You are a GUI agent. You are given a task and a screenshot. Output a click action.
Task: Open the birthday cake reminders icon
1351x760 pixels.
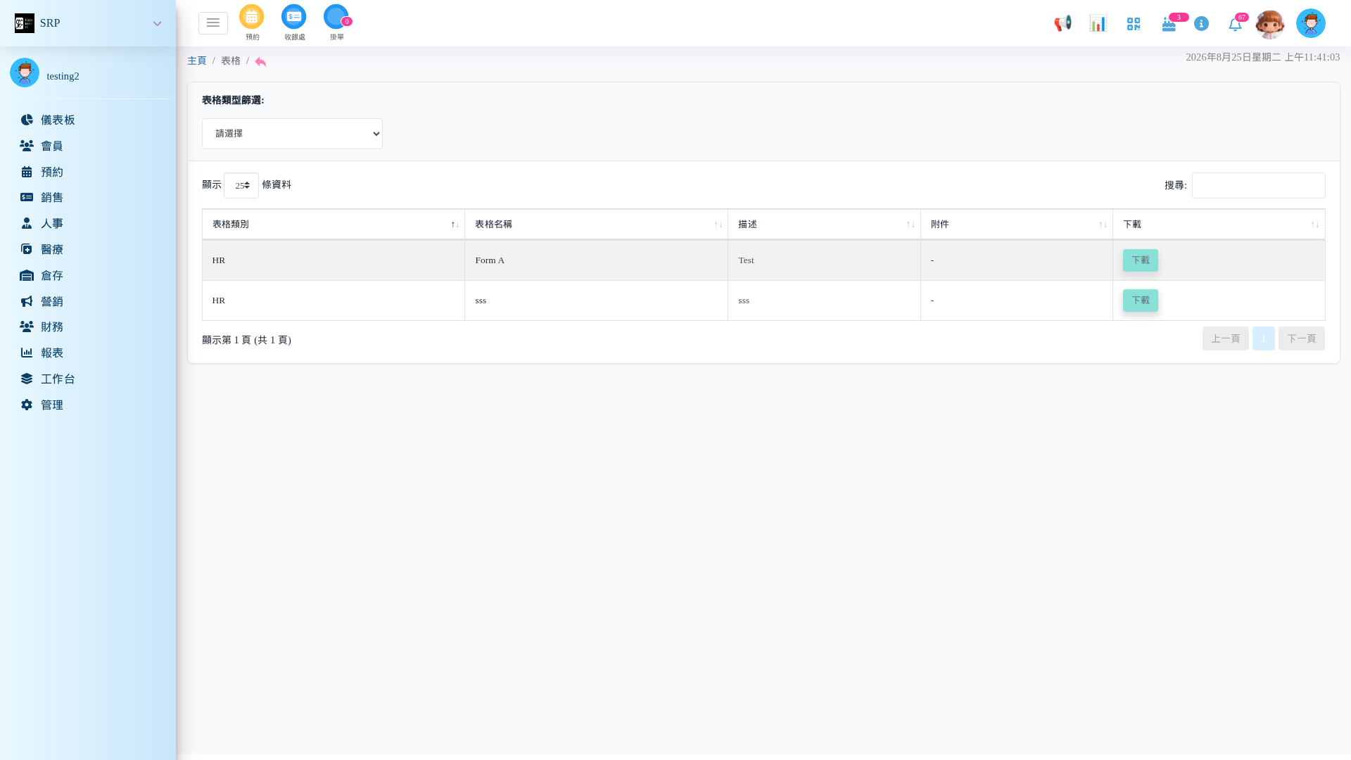click(x=1169, y=24)
